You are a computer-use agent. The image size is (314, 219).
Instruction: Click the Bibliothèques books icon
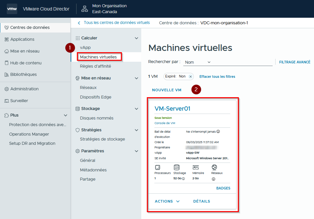(7, 75)
